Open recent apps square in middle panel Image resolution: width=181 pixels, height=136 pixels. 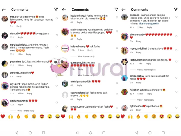[x=104, y=133]
